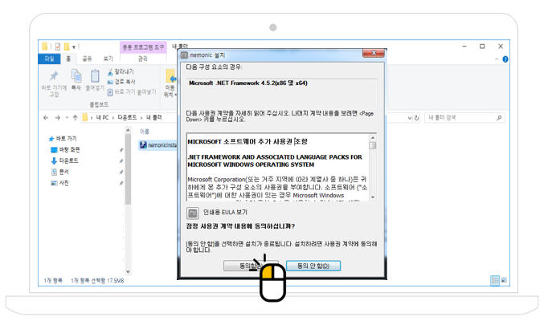Viewport: 544px width, 325px height.
Task: Select the 응용 프로그램 도구 contextual tab
Action: coord(143,47)
